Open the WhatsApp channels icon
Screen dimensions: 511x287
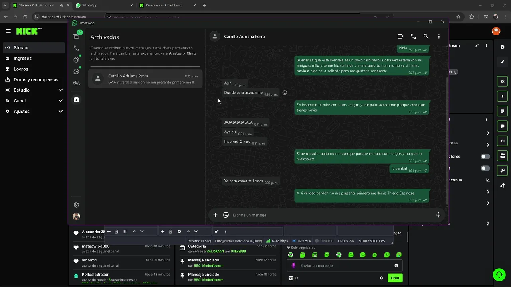tap(76, 71)
